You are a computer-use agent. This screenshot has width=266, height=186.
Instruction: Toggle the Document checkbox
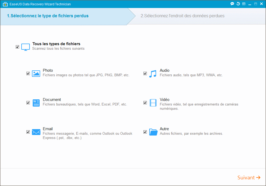tap(28, 103)
